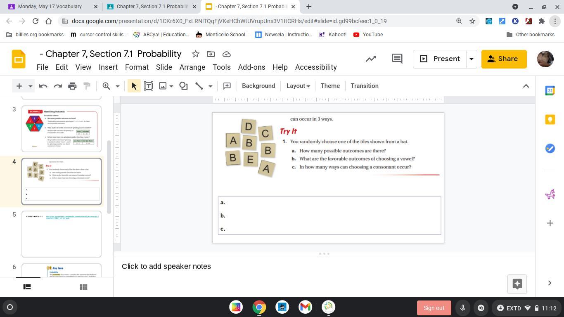Click the zoom magnifier tool

(x=107, y=86)
